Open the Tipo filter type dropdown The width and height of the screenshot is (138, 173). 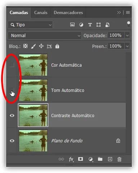coord(30,25)
